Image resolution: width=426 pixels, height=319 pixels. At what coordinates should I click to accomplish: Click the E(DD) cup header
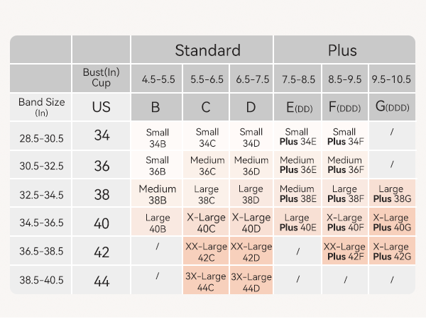(x=297, y=107)
